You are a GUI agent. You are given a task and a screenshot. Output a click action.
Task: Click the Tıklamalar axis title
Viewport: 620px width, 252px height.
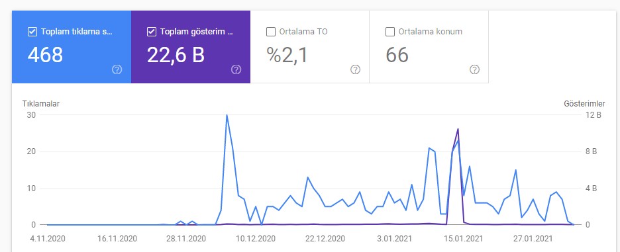[40, 104]
